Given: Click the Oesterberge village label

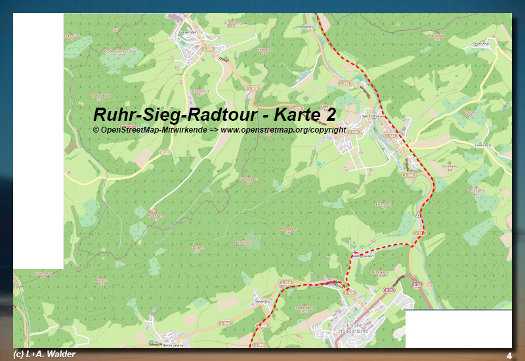Looking at the screenshot, I should [481, 43].
